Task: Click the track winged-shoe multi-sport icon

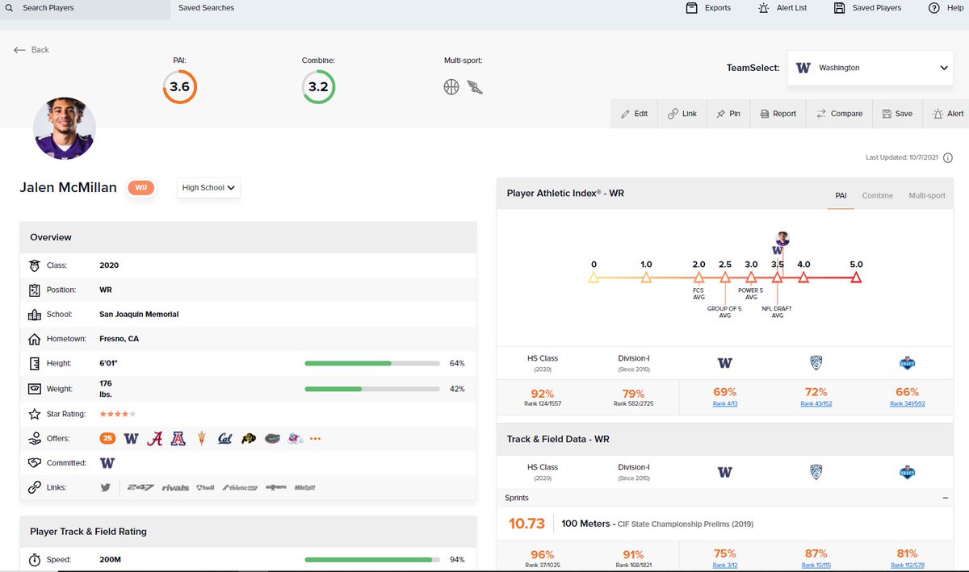Action: click(475, 87)
